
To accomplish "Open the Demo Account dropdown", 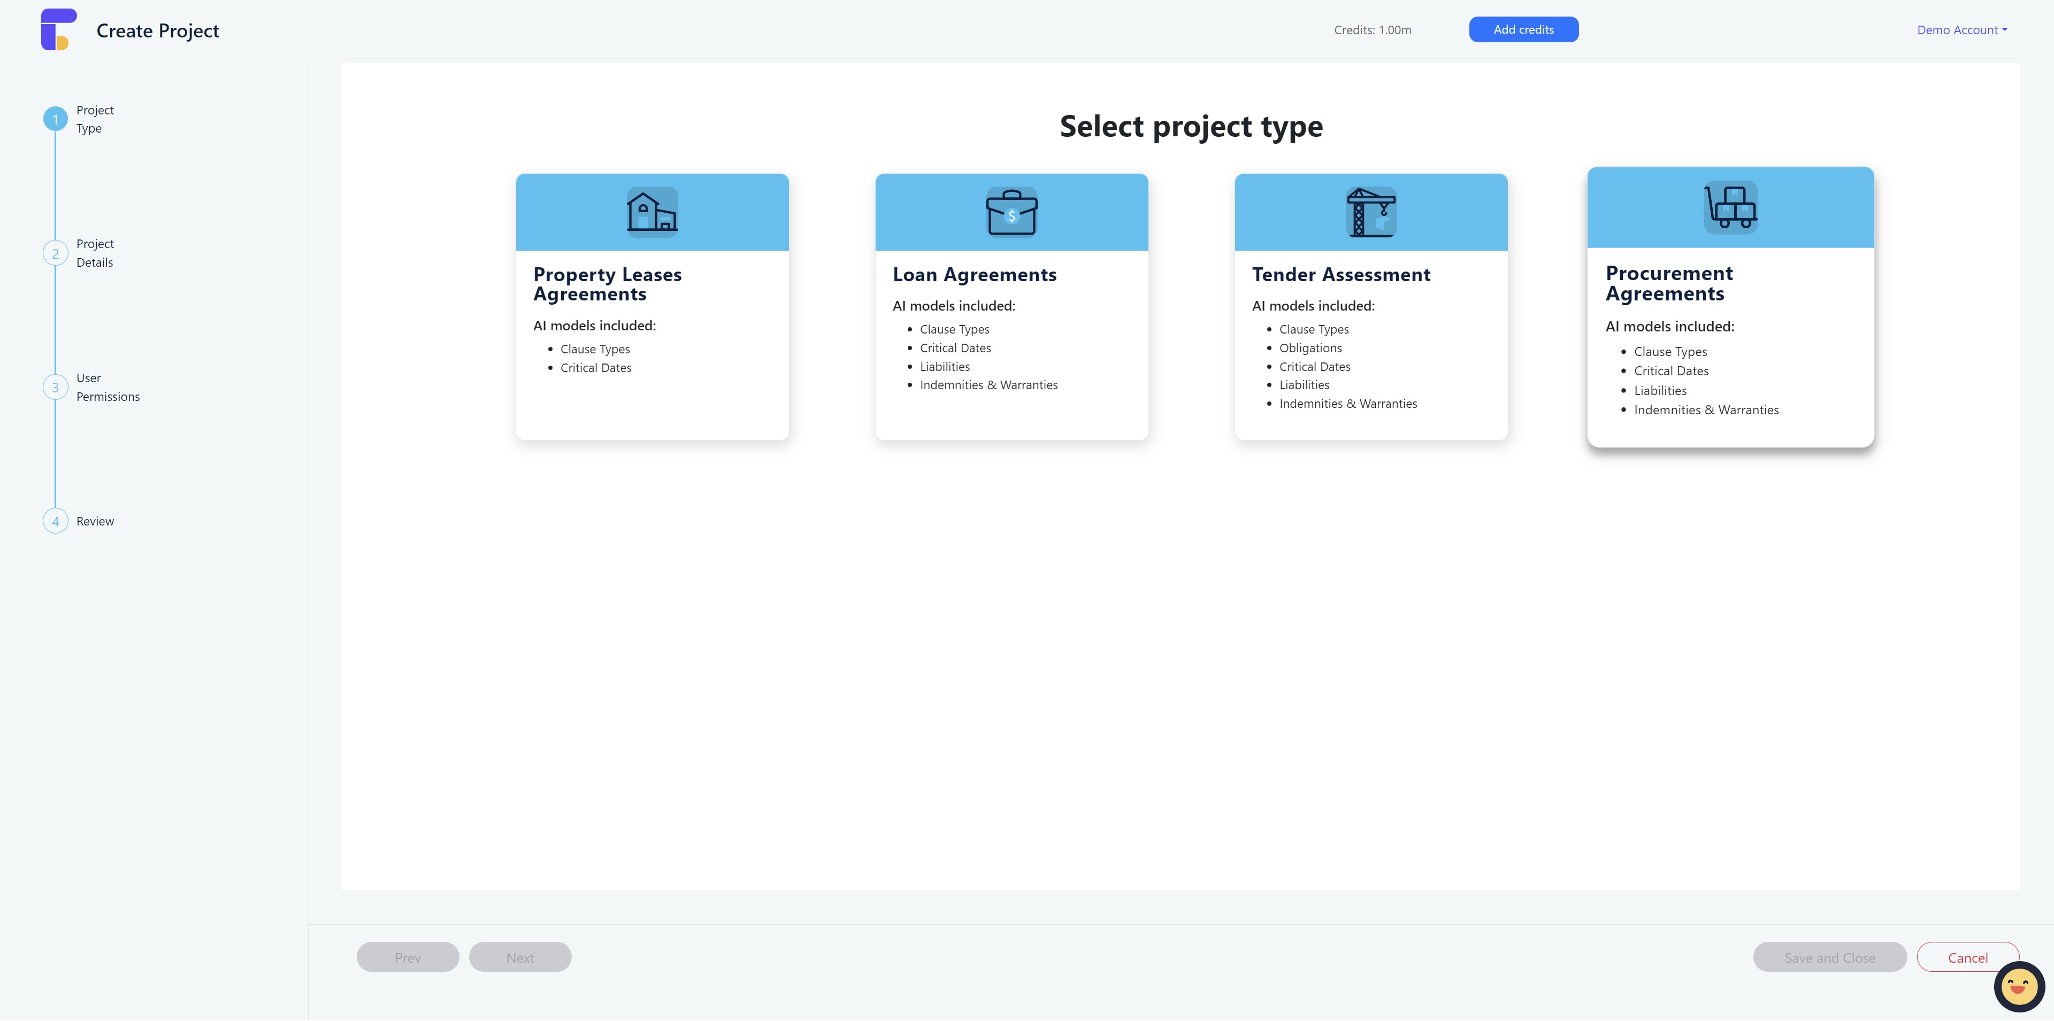I will click(x=1961, y=30).
